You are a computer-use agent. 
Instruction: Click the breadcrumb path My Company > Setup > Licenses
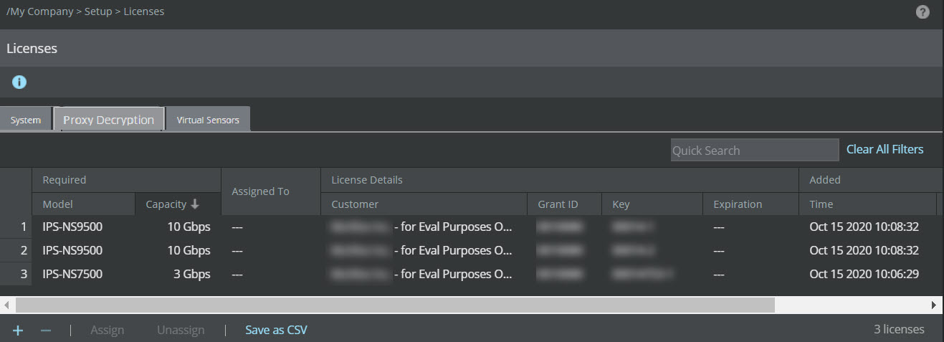point(85,11)
